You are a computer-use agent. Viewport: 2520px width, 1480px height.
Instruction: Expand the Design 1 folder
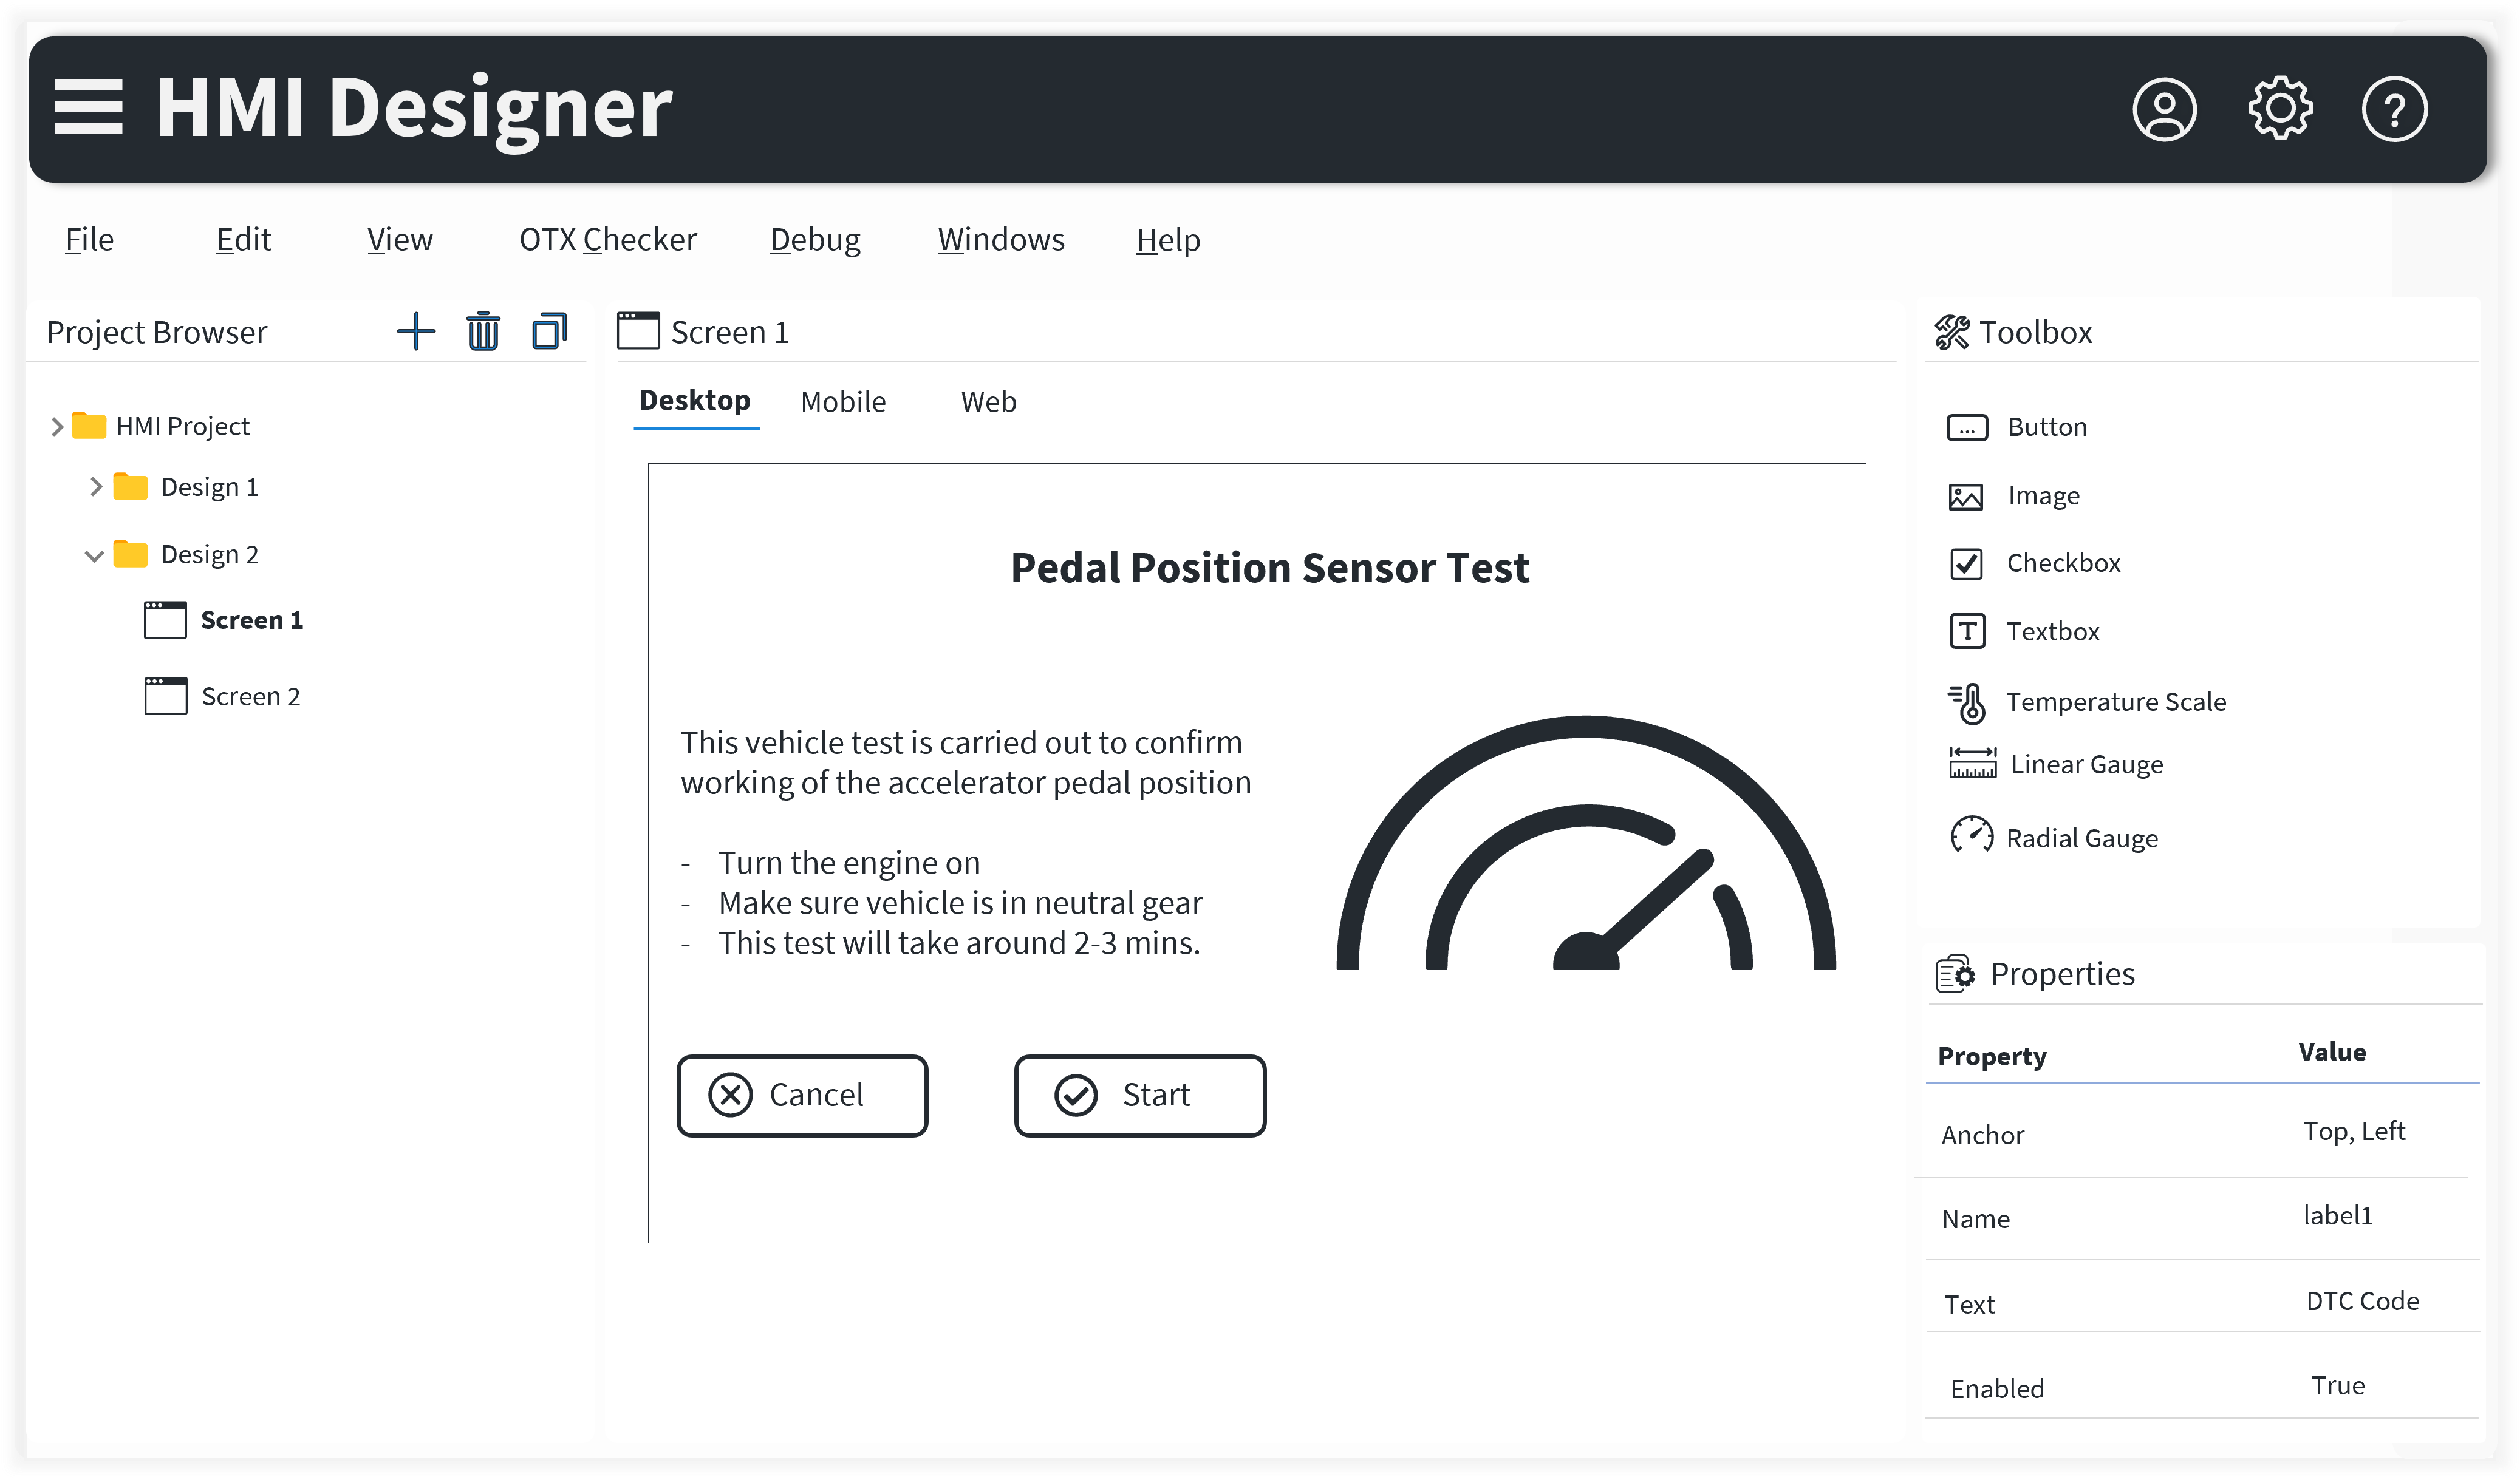pyautogui.click(x=96, y=487)
